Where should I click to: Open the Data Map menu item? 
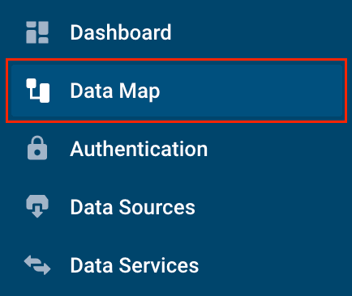coord(176,91)
